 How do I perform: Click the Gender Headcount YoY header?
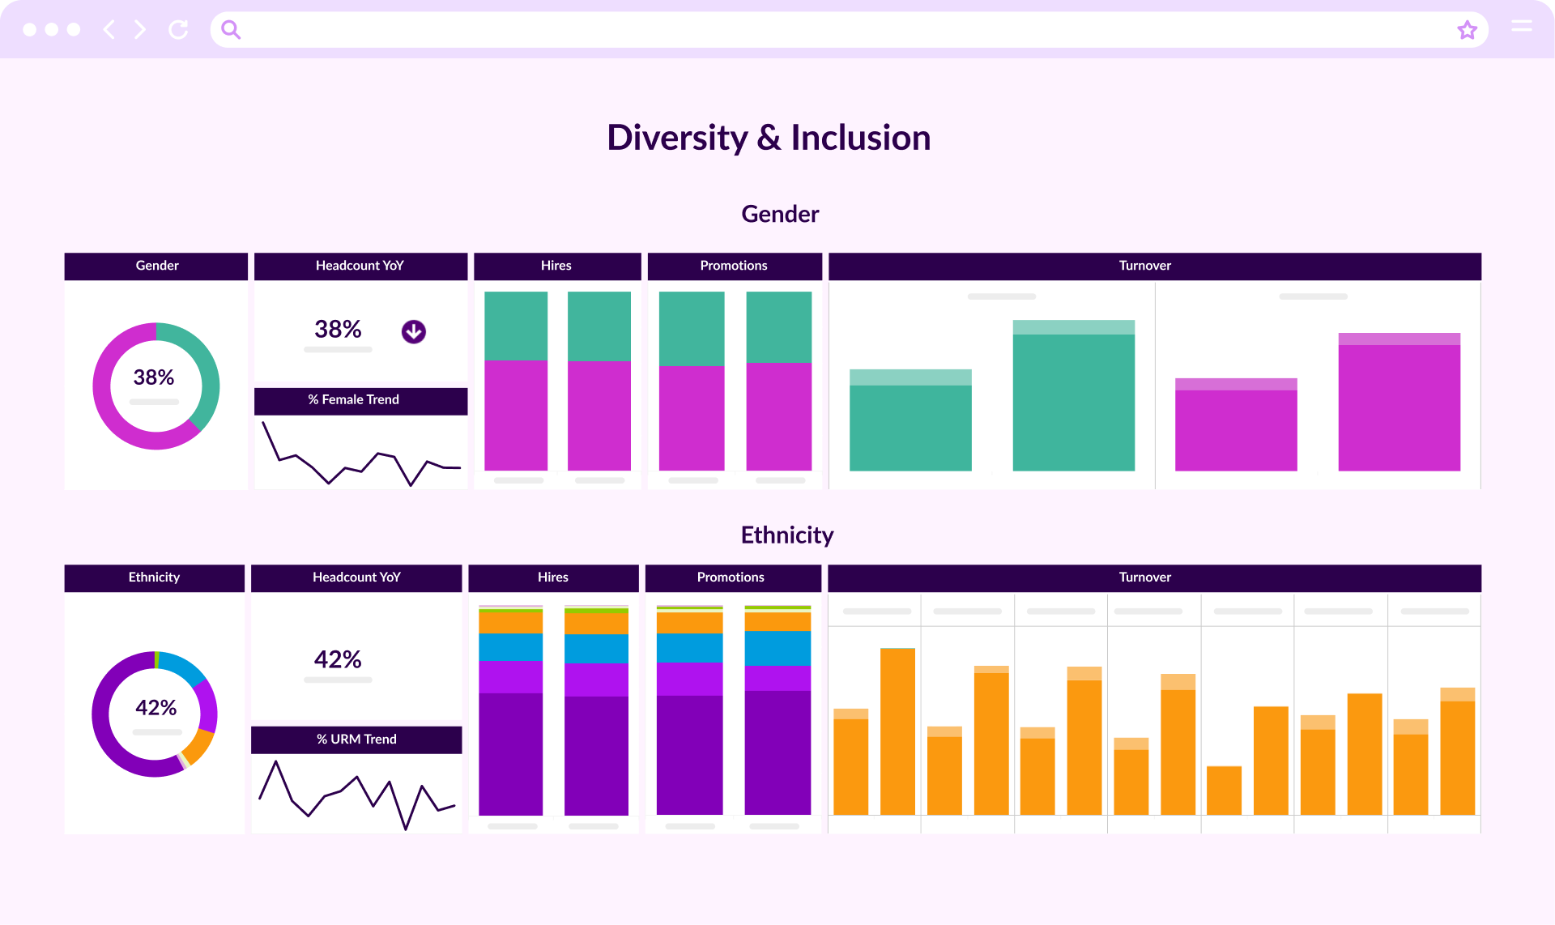[360, 266]
